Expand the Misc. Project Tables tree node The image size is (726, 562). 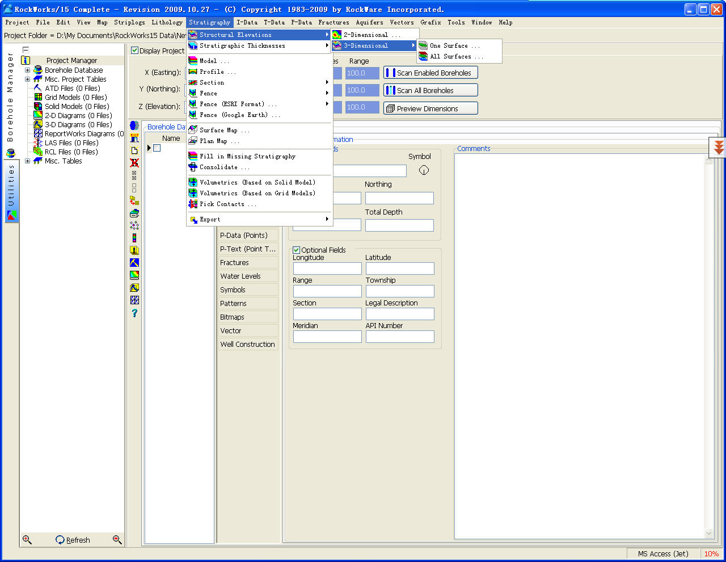[27, 79]
